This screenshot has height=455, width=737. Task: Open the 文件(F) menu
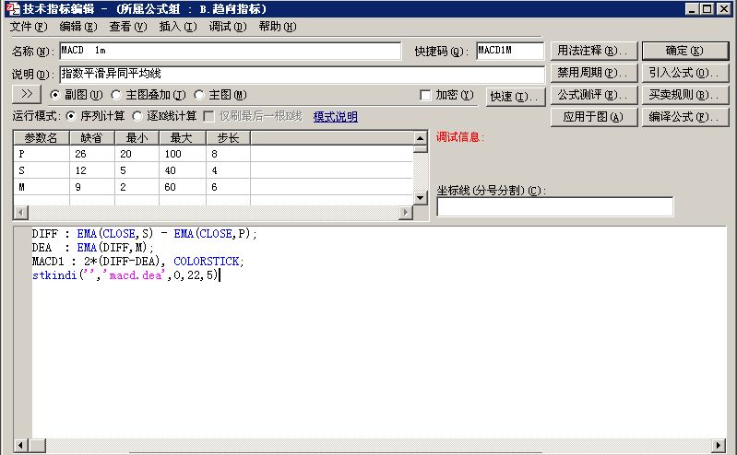pos(29,27)
